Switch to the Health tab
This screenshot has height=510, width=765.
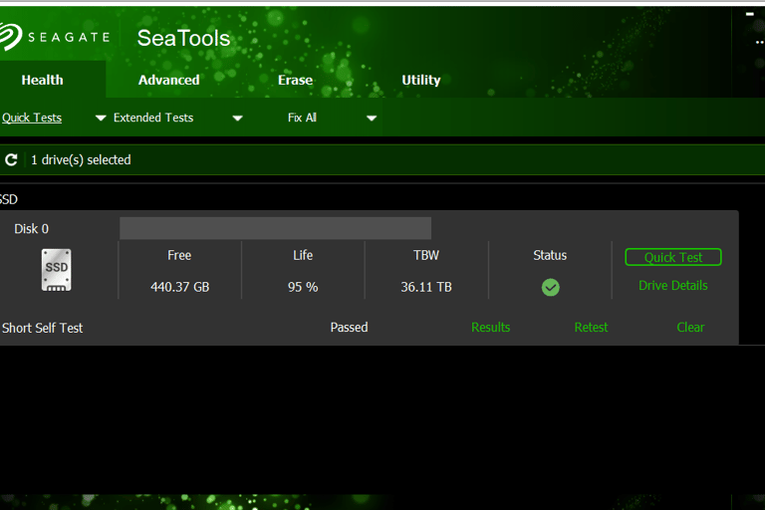click(x=43, y=80)
